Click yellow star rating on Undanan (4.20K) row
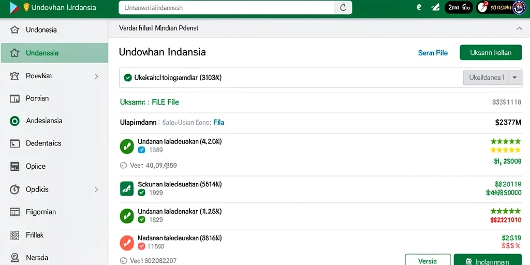 [505, 150]
